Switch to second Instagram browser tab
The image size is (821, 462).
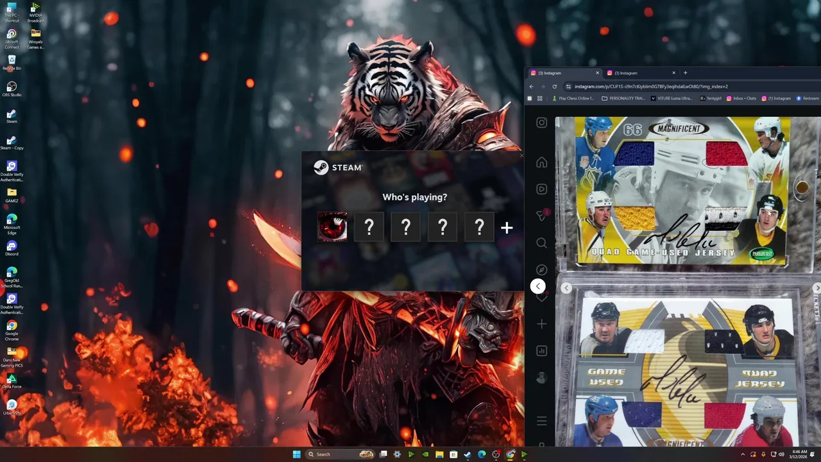tap(640, 73)
